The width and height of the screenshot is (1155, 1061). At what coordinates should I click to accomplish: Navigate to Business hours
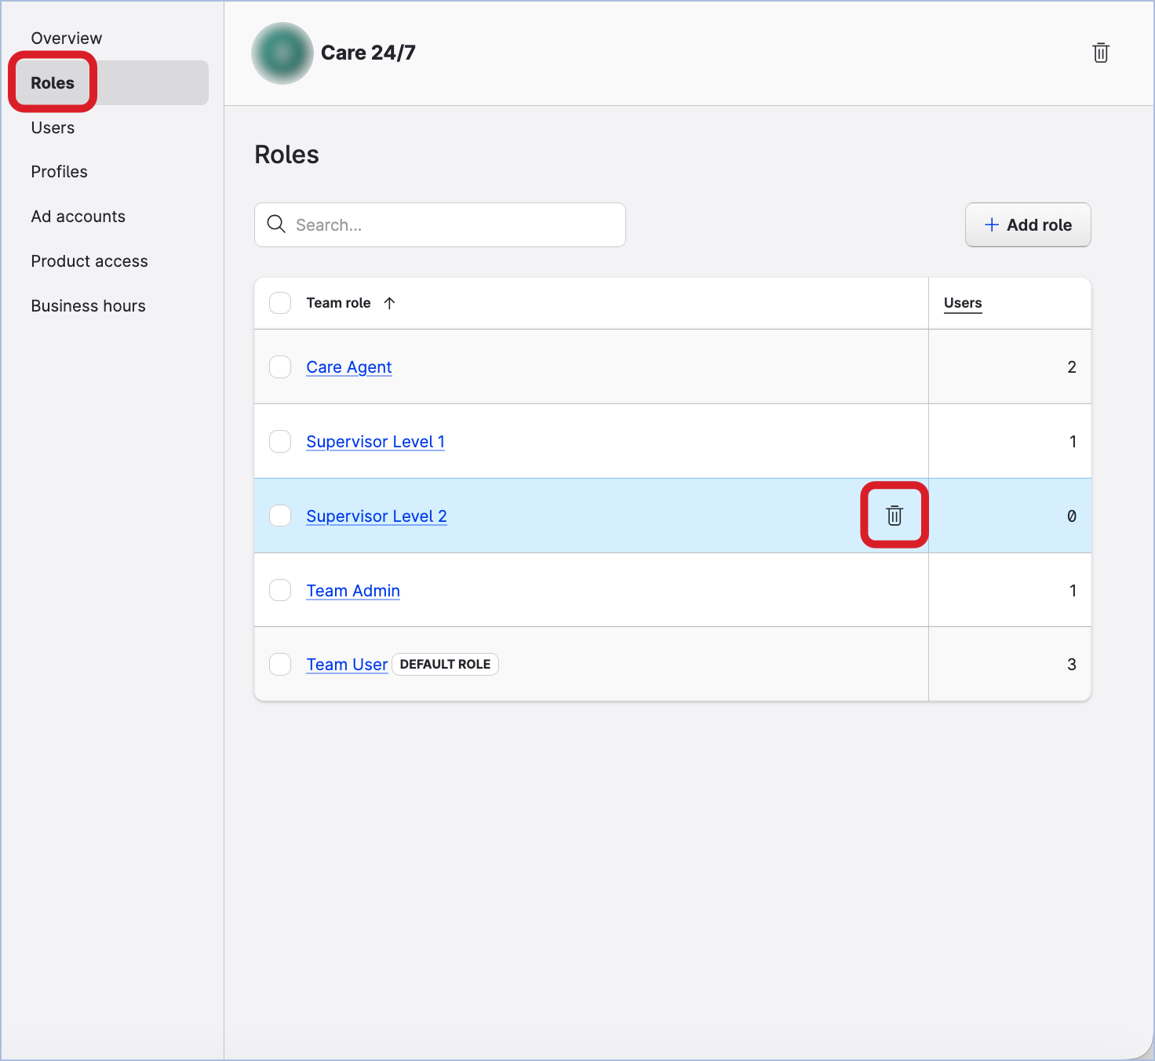(88, 306)
